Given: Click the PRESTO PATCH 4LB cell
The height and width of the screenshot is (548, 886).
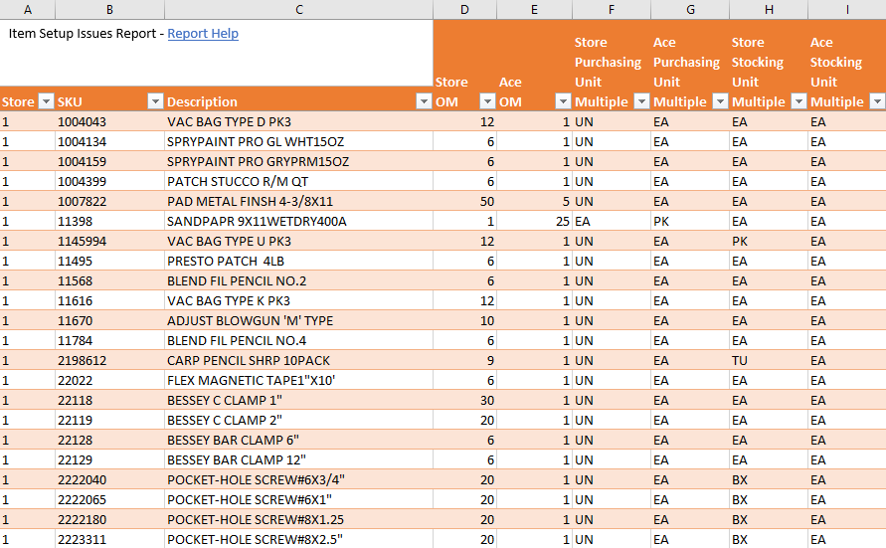Looking at the screenshot, I should [x=299, y=261].
